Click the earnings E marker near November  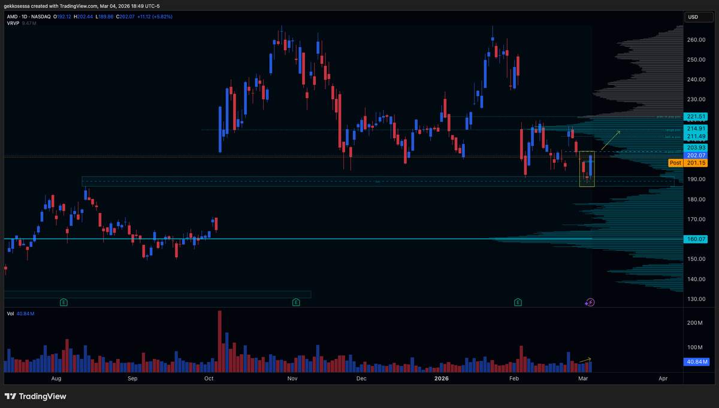click(296, 303)
